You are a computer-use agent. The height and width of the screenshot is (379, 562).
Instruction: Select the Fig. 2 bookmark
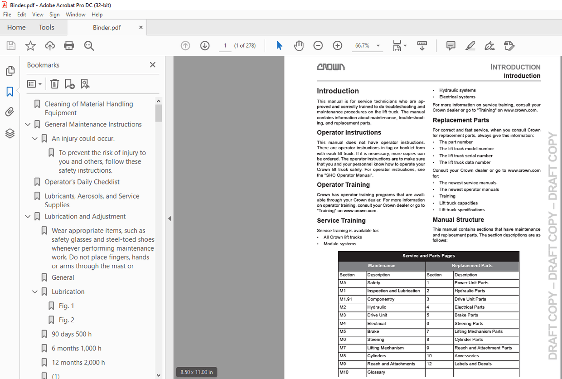coord(64,320)
